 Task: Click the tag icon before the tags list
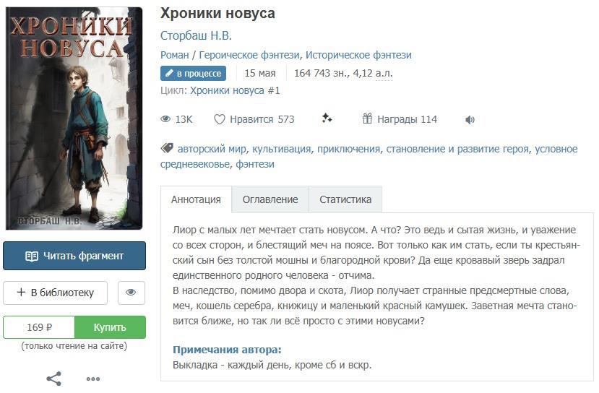tap(167, 148)
